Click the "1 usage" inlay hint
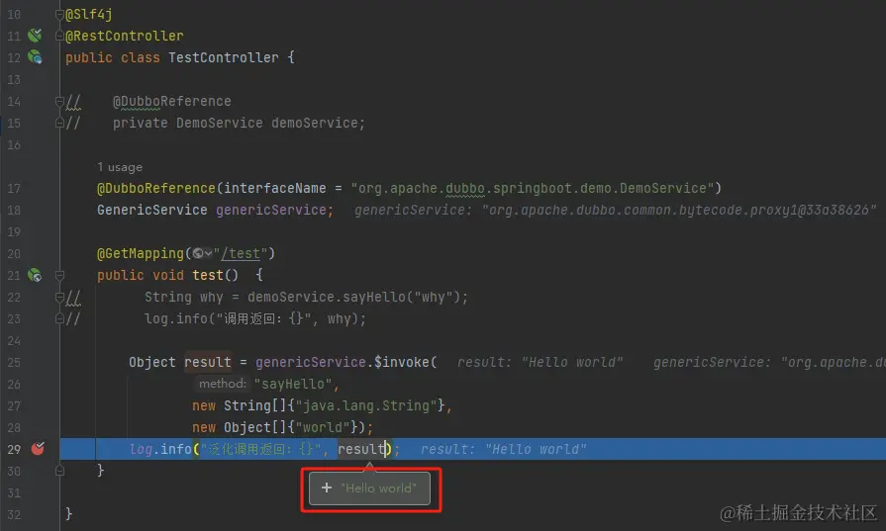This screenshot has width=886, height=531. point(119,167)
